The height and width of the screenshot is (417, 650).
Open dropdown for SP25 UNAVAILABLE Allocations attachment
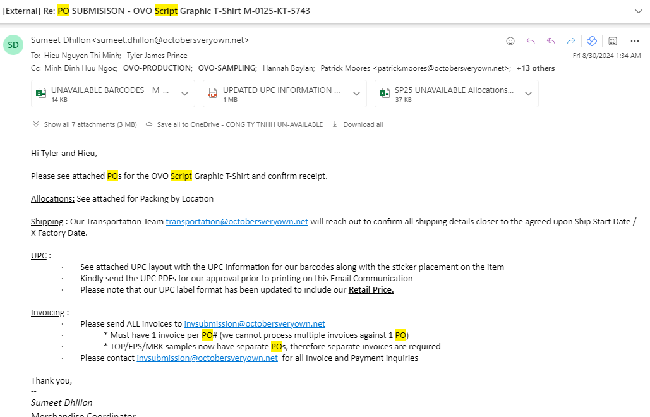pyautogui.click(x=527, y=94)
